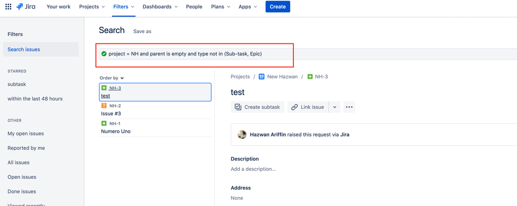Click the NH-3 green issue type icon in list
This screenshot has width=517, height=206.
[104, 88]
